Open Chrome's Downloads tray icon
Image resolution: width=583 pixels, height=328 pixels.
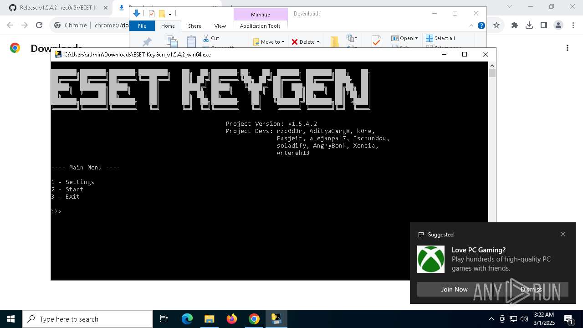pyautogui.click(x=529, y=26)
